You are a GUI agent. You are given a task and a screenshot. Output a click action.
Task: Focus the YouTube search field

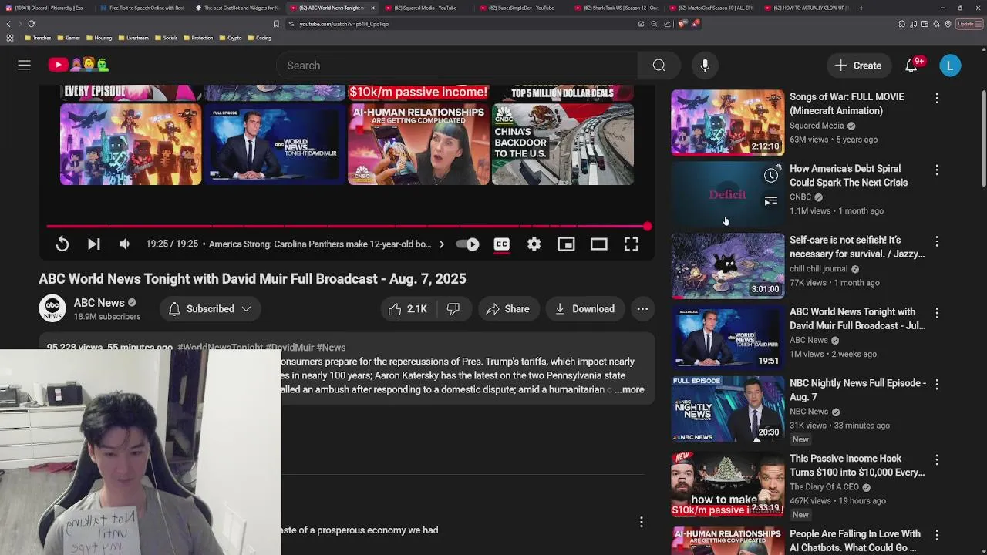(457, 66)
